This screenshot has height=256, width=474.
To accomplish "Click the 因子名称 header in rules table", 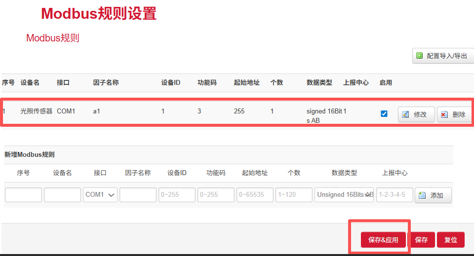I will point(106,82).
